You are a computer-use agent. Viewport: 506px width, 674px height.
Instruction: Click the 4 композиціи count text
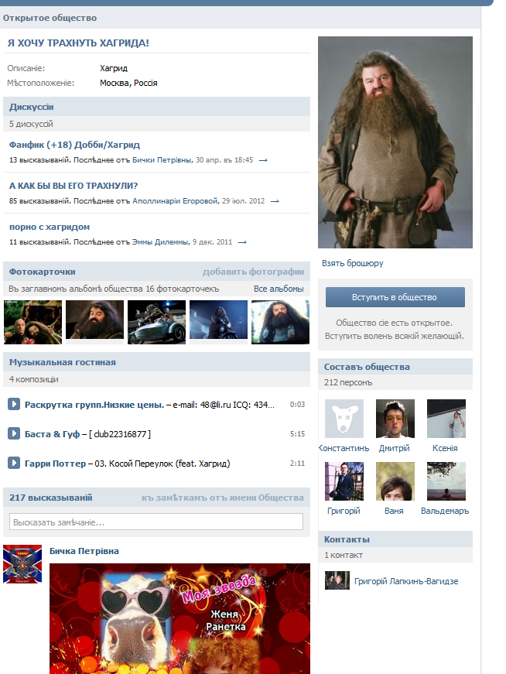point(33,379)
